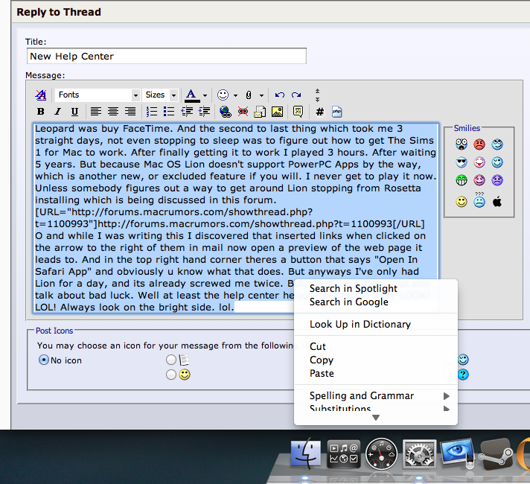The image size is (530, 484).
Task: Insert the pink embarrassed smiley
Action: click(x=479, y=180)
